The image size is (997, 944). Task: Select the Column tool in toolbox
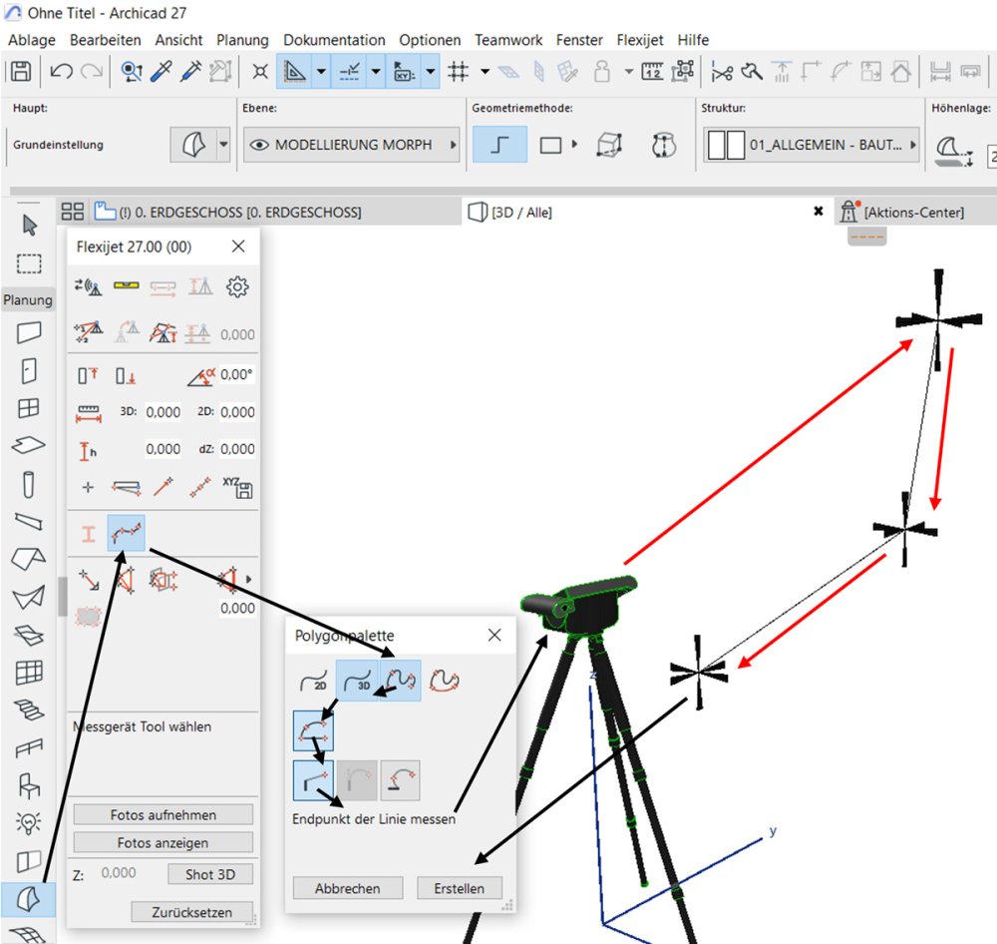click(29, 484)
